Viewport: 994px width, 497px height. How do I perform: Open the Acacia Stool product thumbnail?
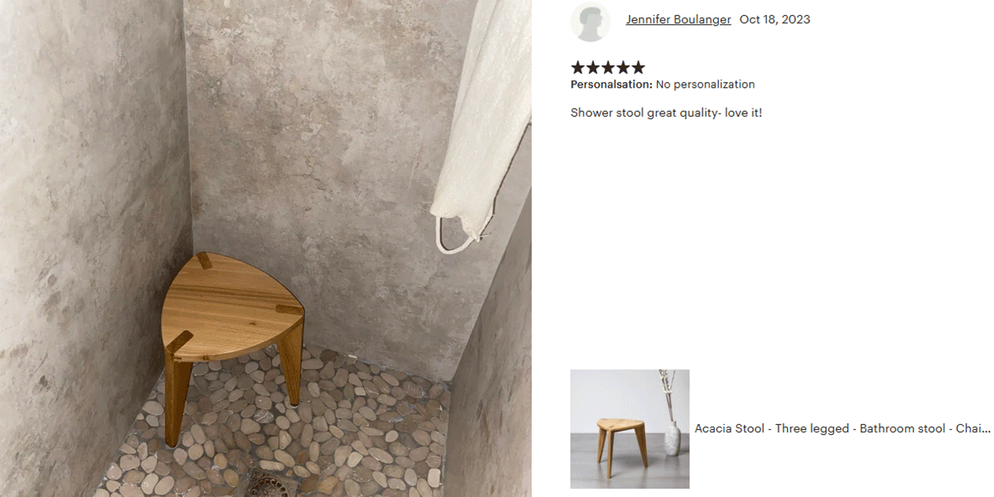point(630,429)
